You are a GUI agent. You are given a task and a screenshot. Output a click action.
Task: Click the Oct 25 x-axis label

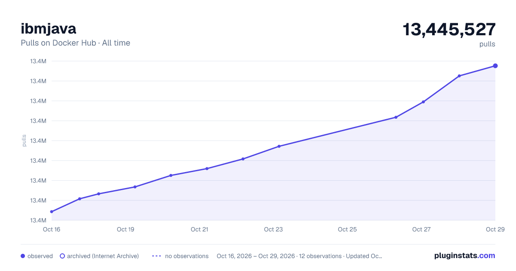click(x=347, y=229)
